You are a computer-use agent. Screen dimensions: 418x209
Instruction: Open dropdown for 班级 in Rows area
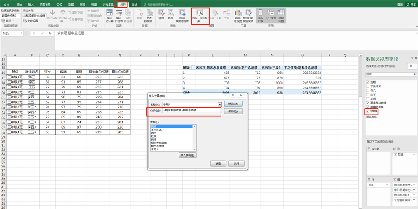[x=388, y=185]
